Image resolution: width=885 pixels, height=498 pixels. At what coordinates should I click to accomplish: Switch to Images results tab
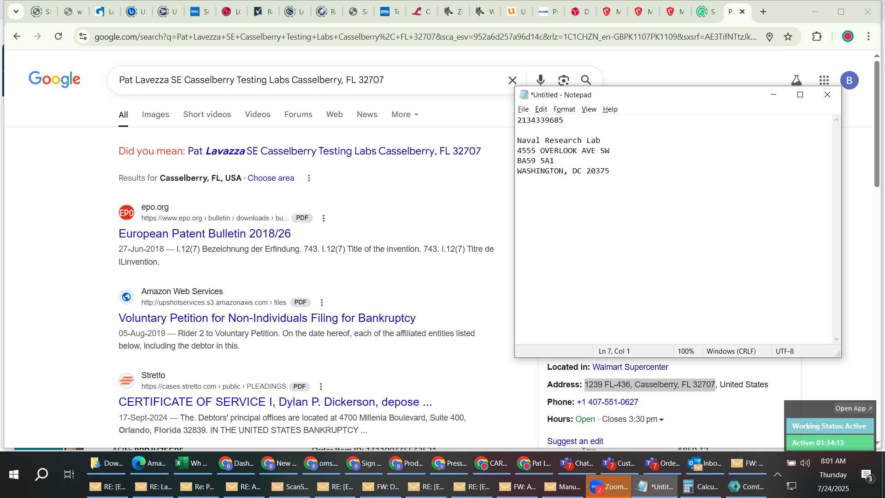pyautogui.click(x=155, y=114)
